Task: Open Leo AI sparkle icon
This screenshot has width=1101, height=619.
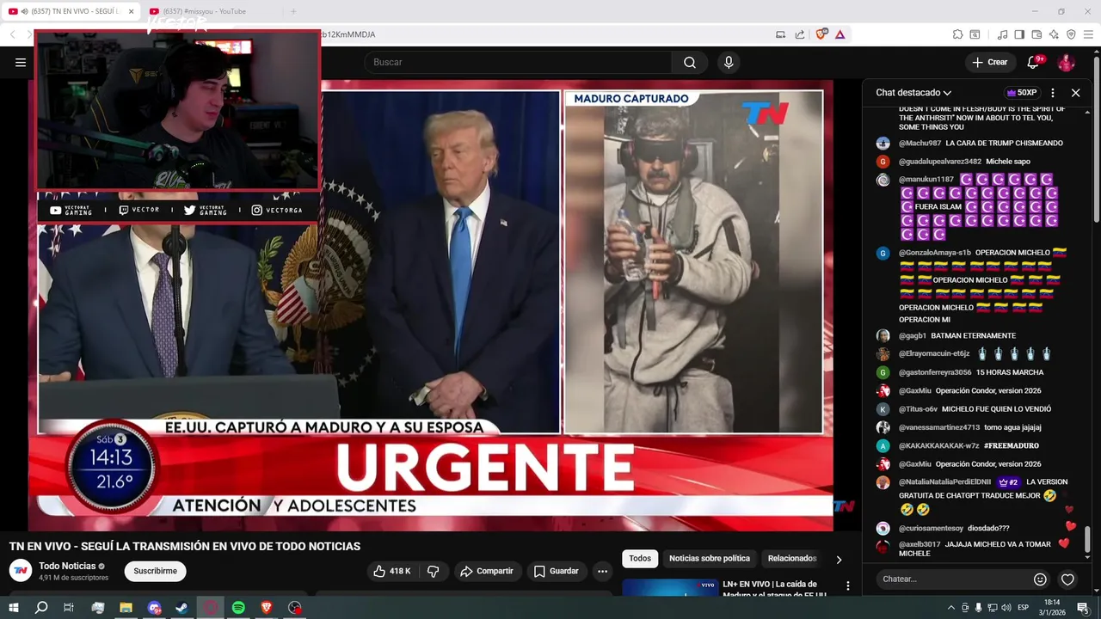Action: coord(1054,34)
